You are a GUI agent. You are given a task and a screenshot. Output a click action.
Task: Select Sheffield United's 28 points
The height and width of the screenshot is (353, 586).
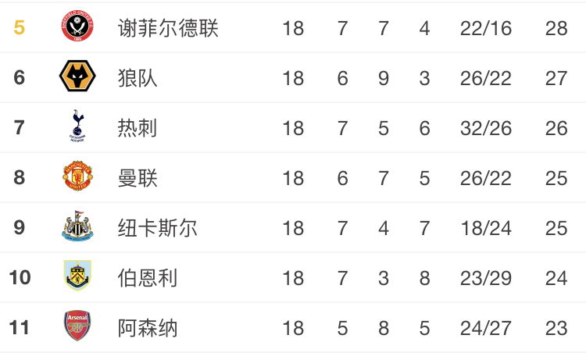tap(556, 28)
